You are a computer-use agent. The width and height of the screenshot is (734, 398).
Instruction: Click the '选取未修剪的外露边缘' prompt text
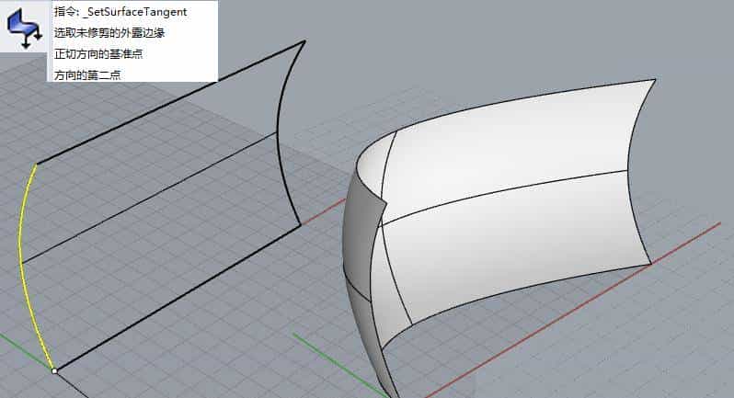coord(109,33)
